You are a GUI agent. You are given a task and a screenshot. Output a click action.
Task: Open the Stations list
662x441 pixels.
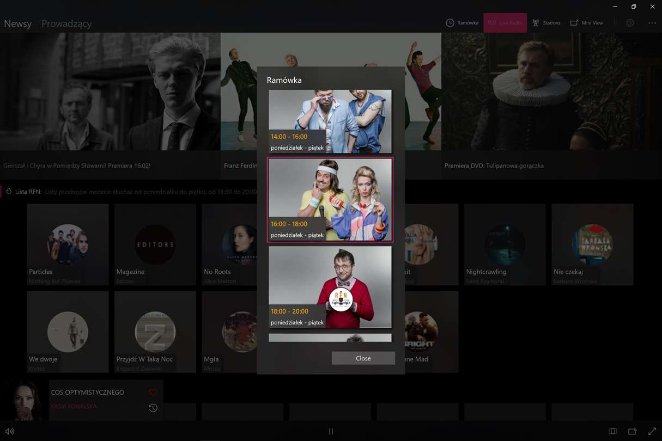(546, 23)
